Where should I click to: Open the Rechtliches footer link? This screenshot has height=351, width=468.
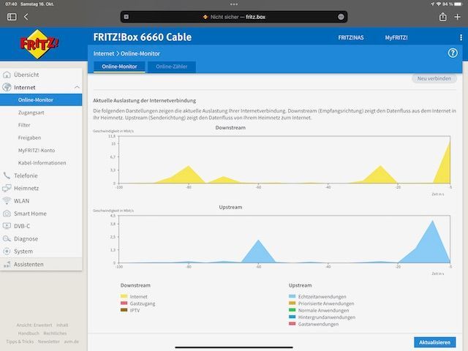[x=55, y=333]
